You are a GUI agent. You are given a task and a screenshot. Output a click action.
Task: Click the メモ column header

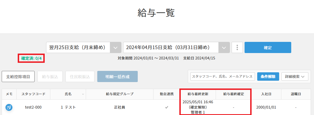point(9,94)
